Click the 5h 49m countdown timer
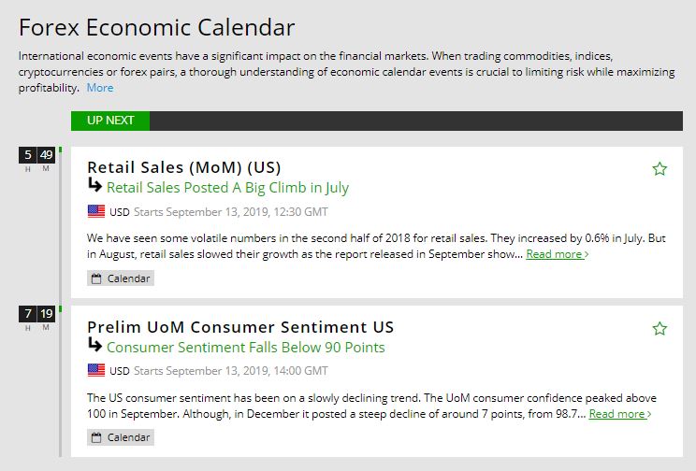This screenshot has width=696, height=471. pos(37,156)
